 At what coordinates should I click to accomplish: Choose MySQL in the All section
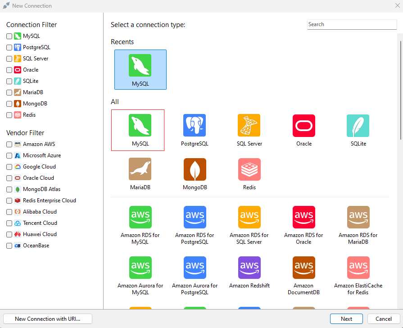tap(138, 130)
